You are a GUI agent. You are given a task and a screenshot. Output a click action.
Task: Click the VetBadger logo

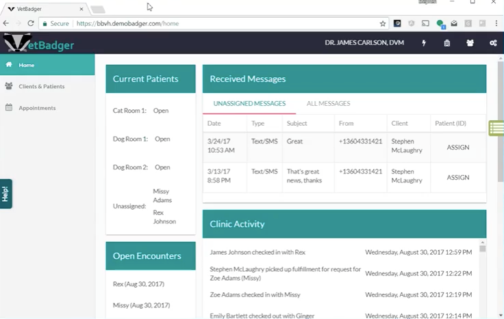(x=38, y=43)
